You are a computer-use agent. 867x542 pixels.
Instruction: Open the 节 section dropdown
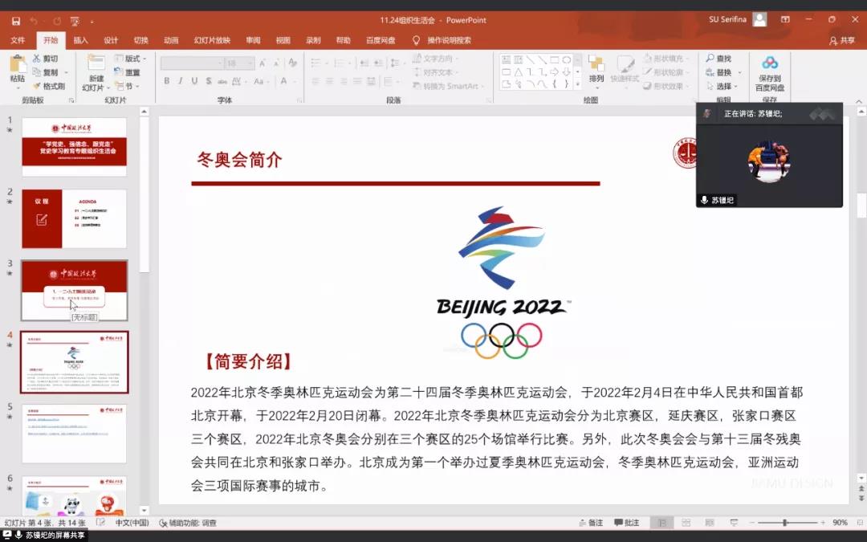pos(127,86)
